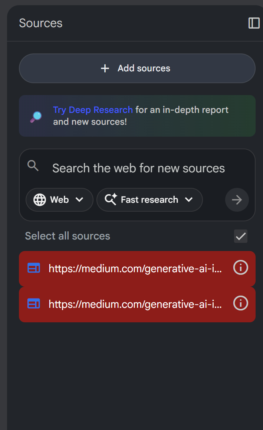Focus the Search the web input field

click(138, 168)
